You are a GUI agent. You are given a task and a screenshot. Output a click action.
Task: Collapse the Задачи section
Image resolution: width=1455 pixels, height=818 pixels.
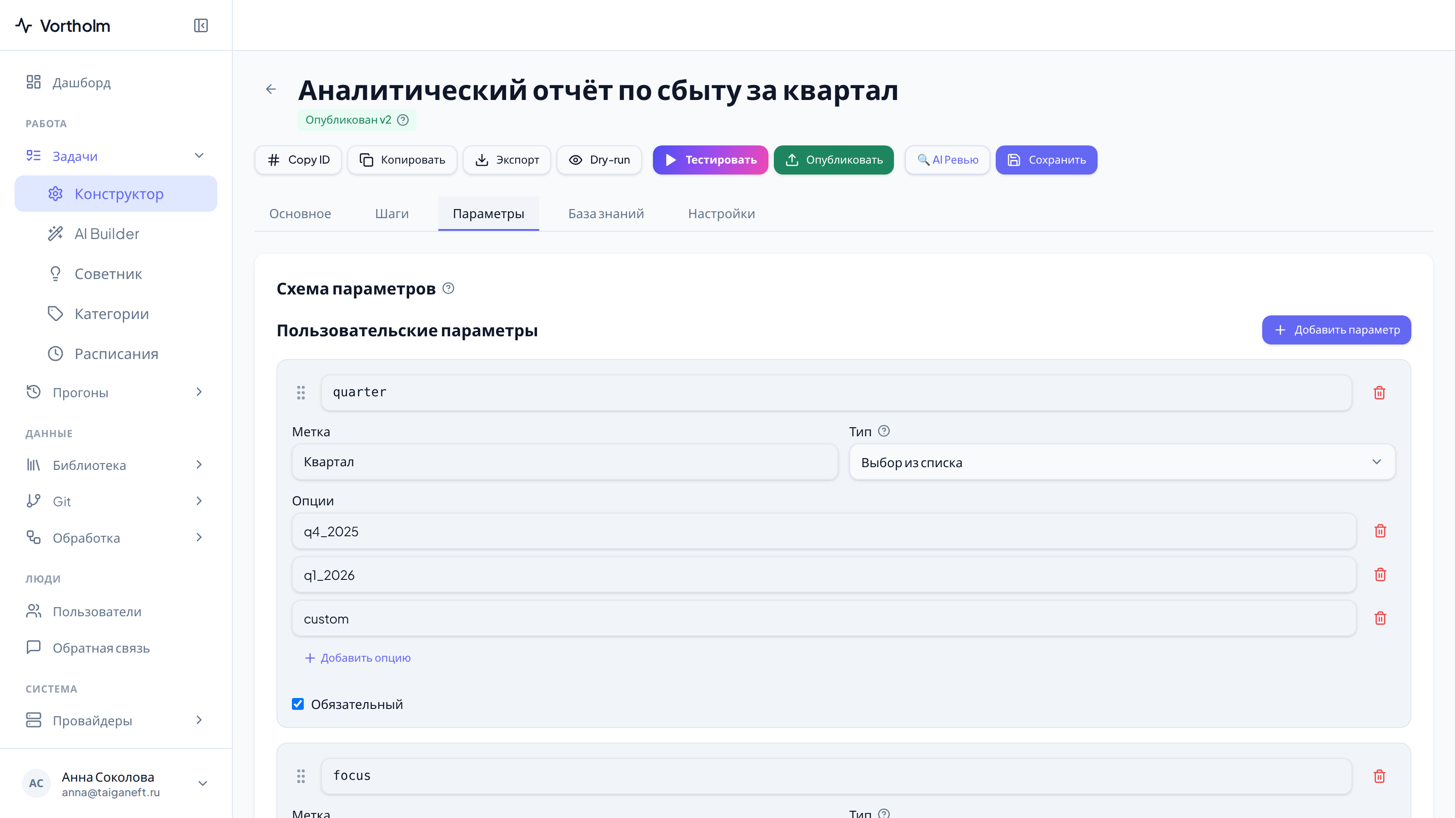[199, 156]
